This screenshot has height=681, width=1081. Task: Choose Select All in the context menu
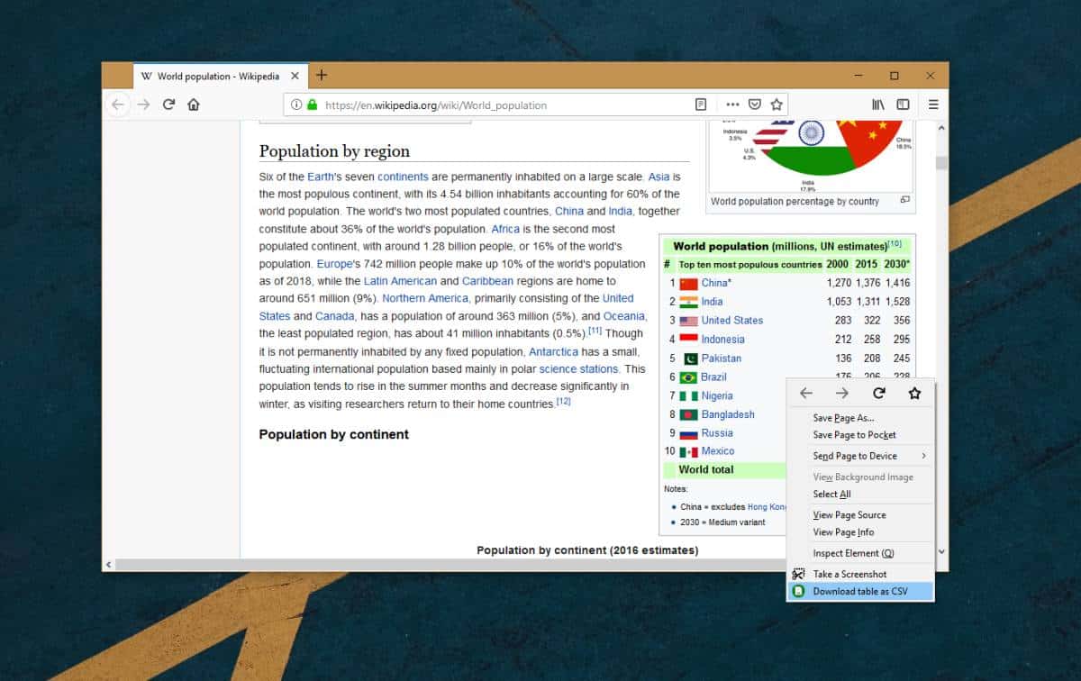pyautogui.click(x=860, y=495)
